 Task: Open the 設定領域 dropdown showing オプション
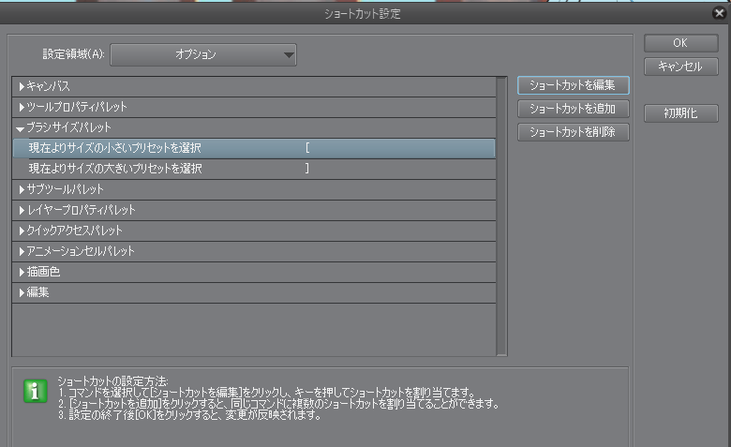tap(203, 54)
